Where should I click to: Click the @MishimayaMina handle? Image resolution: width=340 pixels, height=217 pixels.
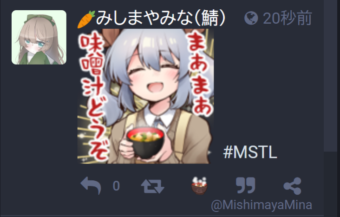[x=262, y=205]
